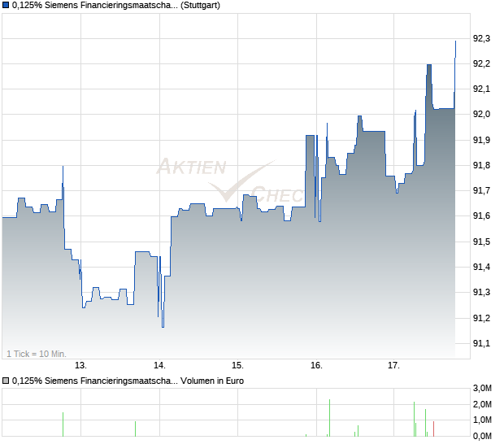The height and width of the screenshot is (444, 504).
Task: Click the y-axis label 91,4
Action: click(481, 267)
